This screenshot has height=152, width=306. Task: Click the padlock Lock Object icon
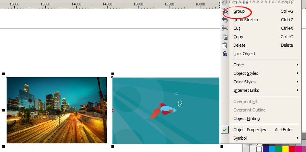coord(225,54)
